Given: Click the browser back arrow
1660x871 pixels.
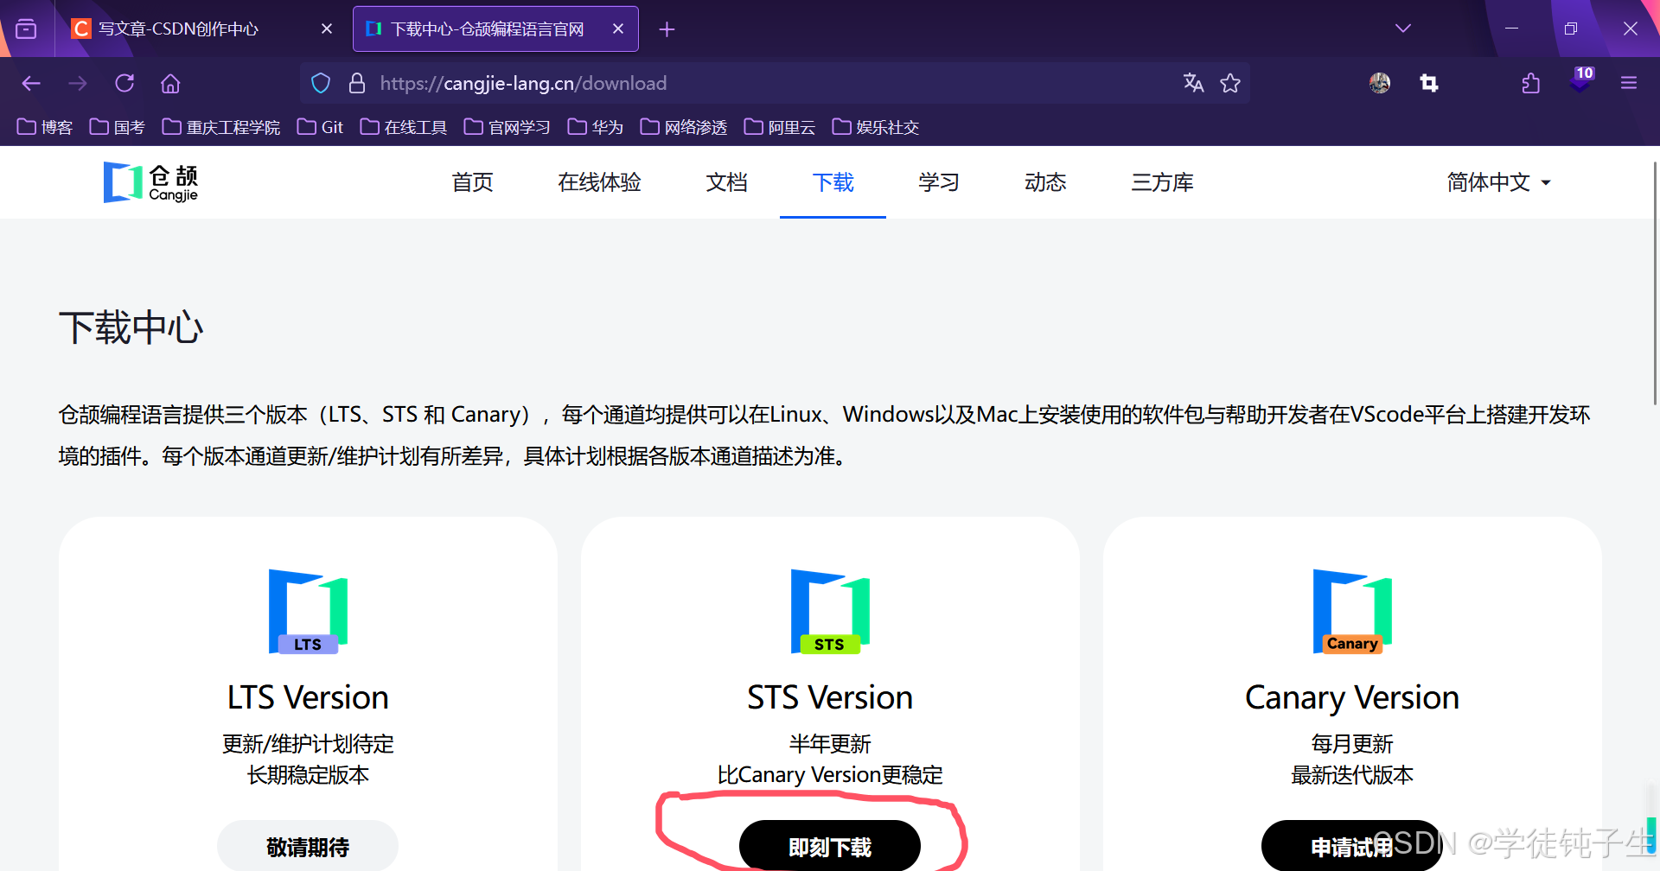Looking at the screenshot, I should pos(31,83).
